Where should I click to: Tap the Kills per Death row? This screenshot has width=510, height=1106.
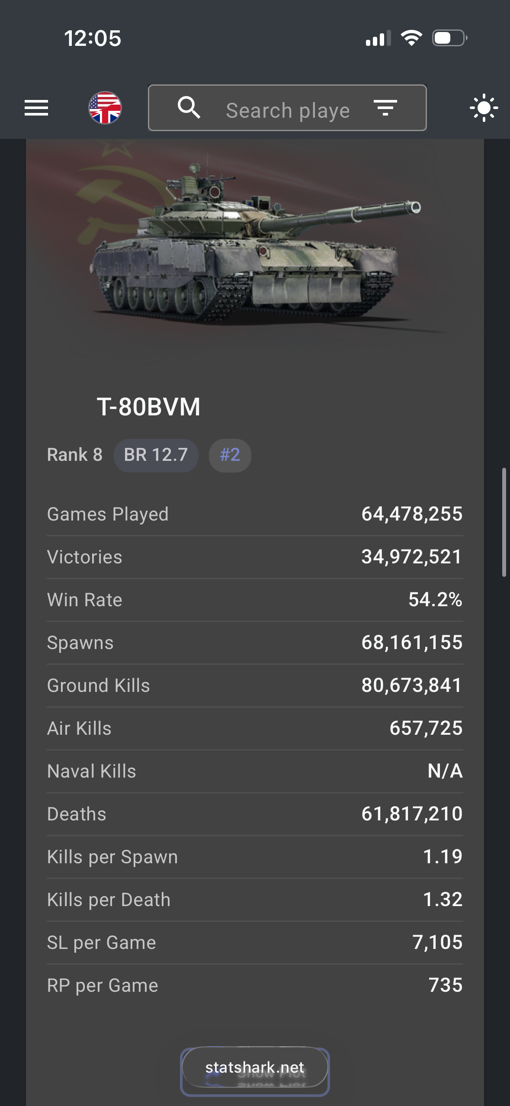(x=255, y=900)
